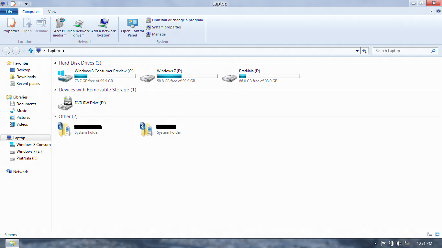The image size is (442, 248).
Task: Click the laptop icon in the title bar
Action: point(3,4)
